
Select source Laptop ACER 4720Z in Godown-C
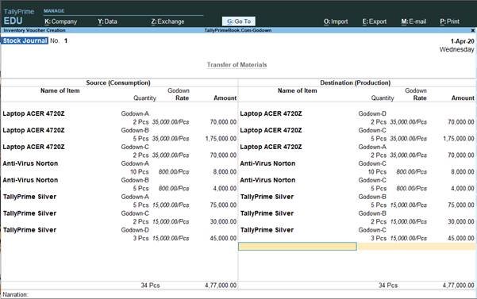[33, 147]
